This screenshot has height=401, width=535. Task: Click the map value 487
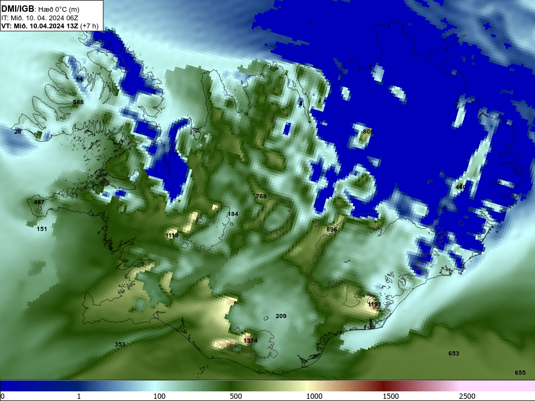point(39,202)
